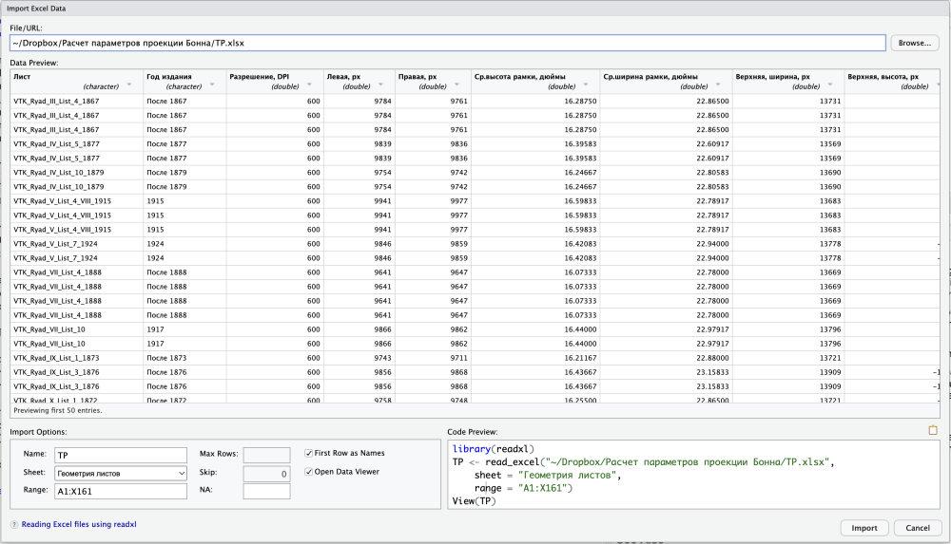Viewport: 951px width, 544px height.
Task: Show the Левая, px column options arrow
Action: (x=378, y=85)
